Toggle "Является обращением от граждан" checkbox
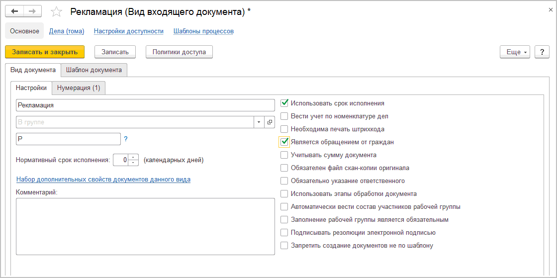 point(284,142)
